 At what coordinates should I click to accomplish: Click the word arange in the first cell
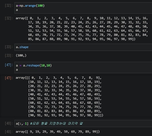30,6
